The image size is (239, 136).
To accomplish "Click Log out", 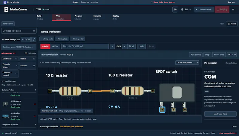I will click(232, 2).
